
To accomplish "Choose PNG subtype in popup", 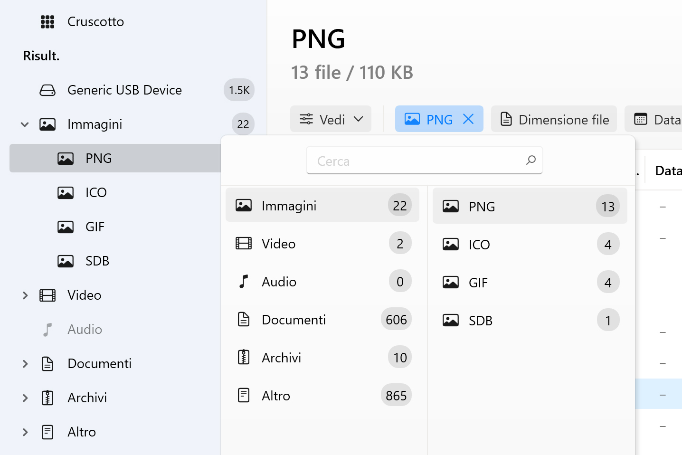I will point(530,206).
